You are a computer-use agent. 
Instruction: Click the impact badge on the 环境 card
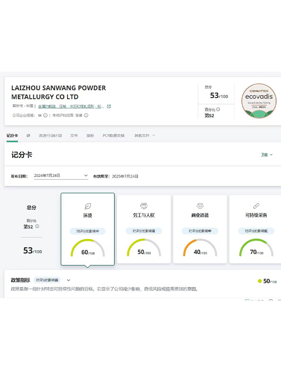88,231
